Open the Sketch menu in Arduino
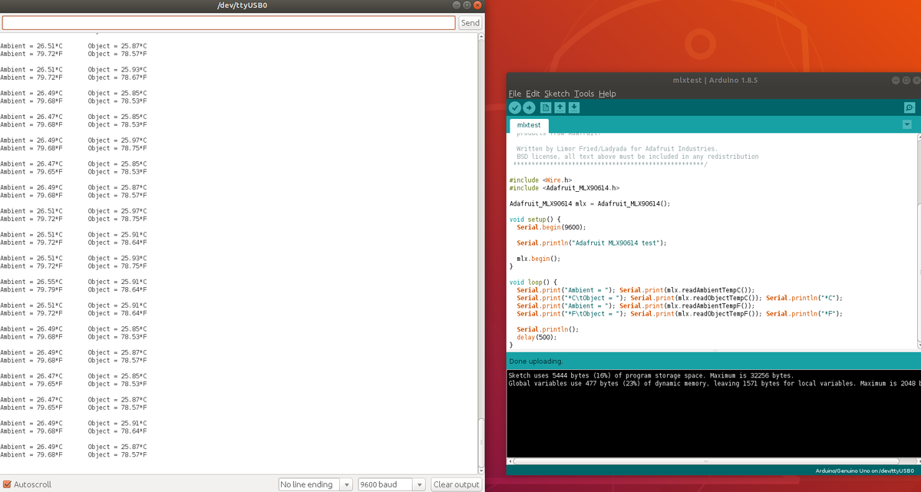 pos(557,94)
